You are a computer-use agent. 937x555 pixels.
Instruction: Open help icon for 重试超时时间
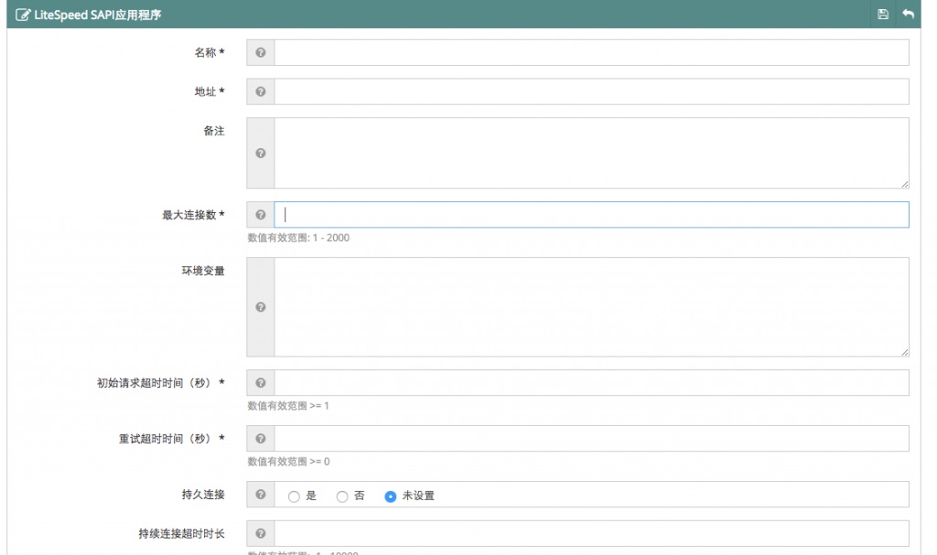(261, 439)
